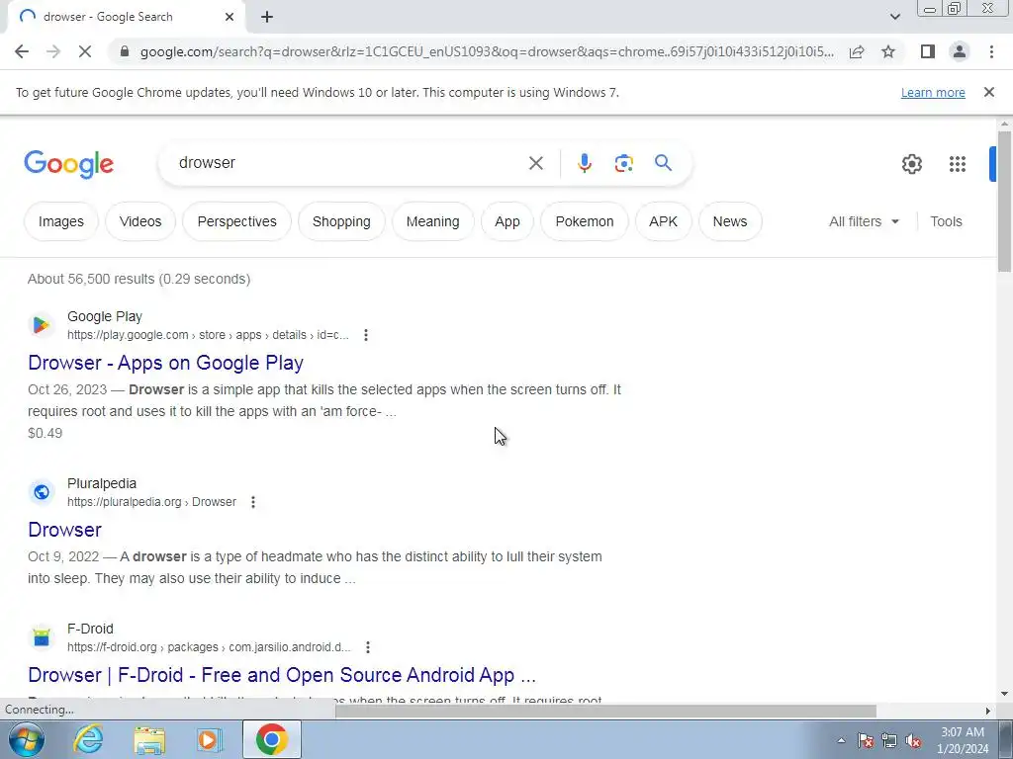This screenshot has height=759, width=1013.
Task: Open the Drowser F-Droid result link
Action: [x=282, y=675]
